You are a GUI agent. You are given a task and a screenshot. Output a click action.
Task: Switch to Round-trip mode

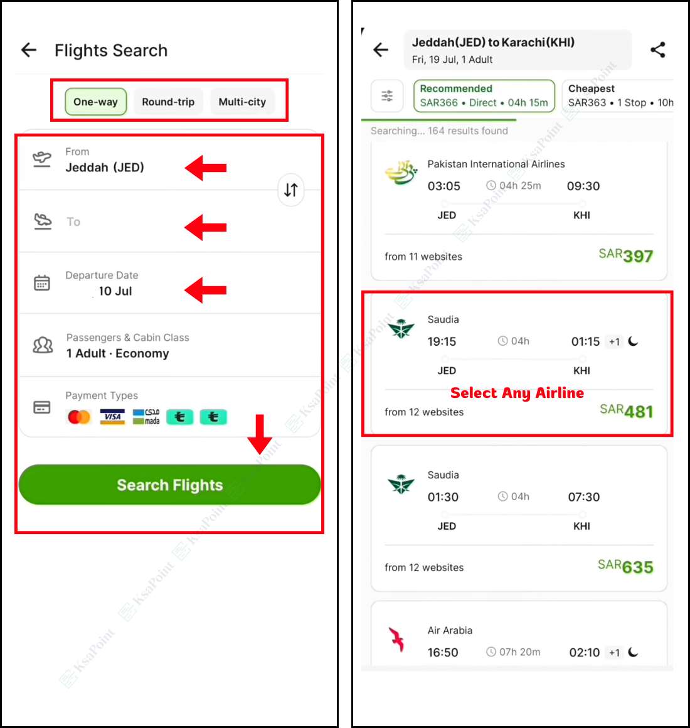point(168,101)
